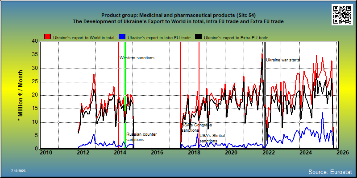This screenshot has height=178, width=357.
Task: Click the date stamp '7.10.2026'
Action: 18,171
